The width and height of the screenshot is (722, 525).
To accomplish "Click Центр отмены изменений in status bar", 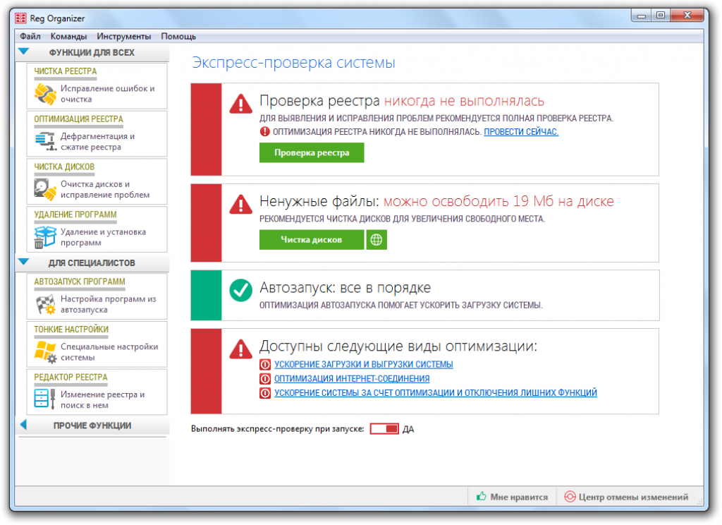I will click(625, 497).
